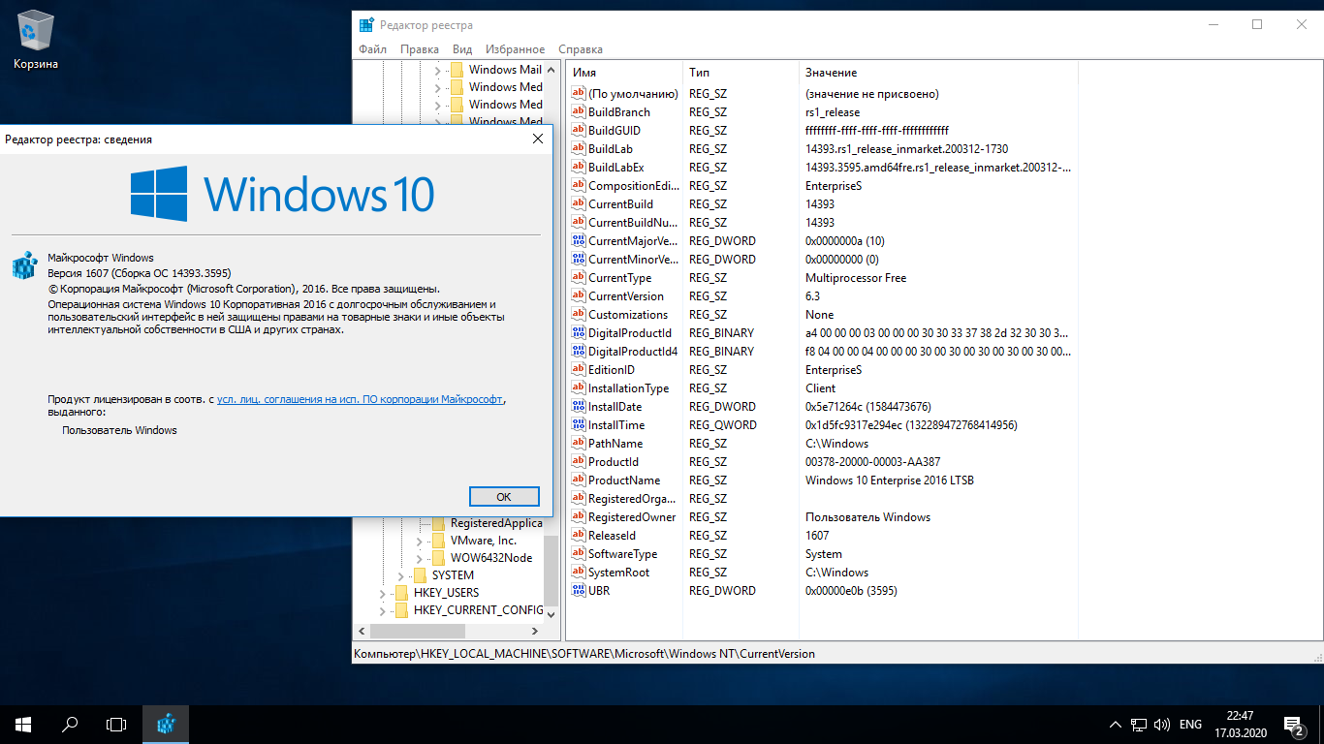The image size is (1324, 744).
Task: Open taskbar Search magnifier
Action: 70,724
